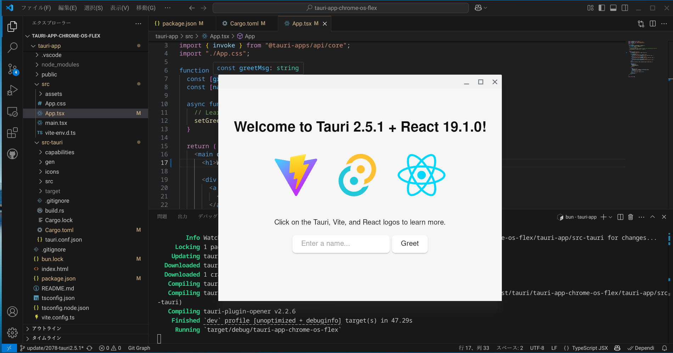This screenshot has height=353, width=673.
Task: Toggle the bottom panel visibility
Action: tap(613, 7)
